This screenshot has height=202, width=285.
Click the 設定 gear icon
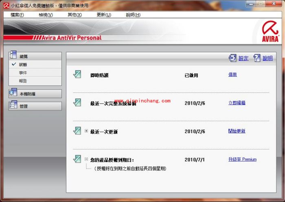click(x=232, y=58)
